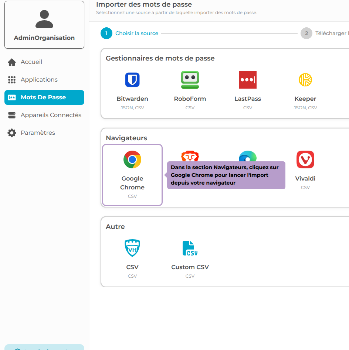Click the Paramètres gear icon
Viewport: 349px width, 350px height.
[x=12, y=133]
